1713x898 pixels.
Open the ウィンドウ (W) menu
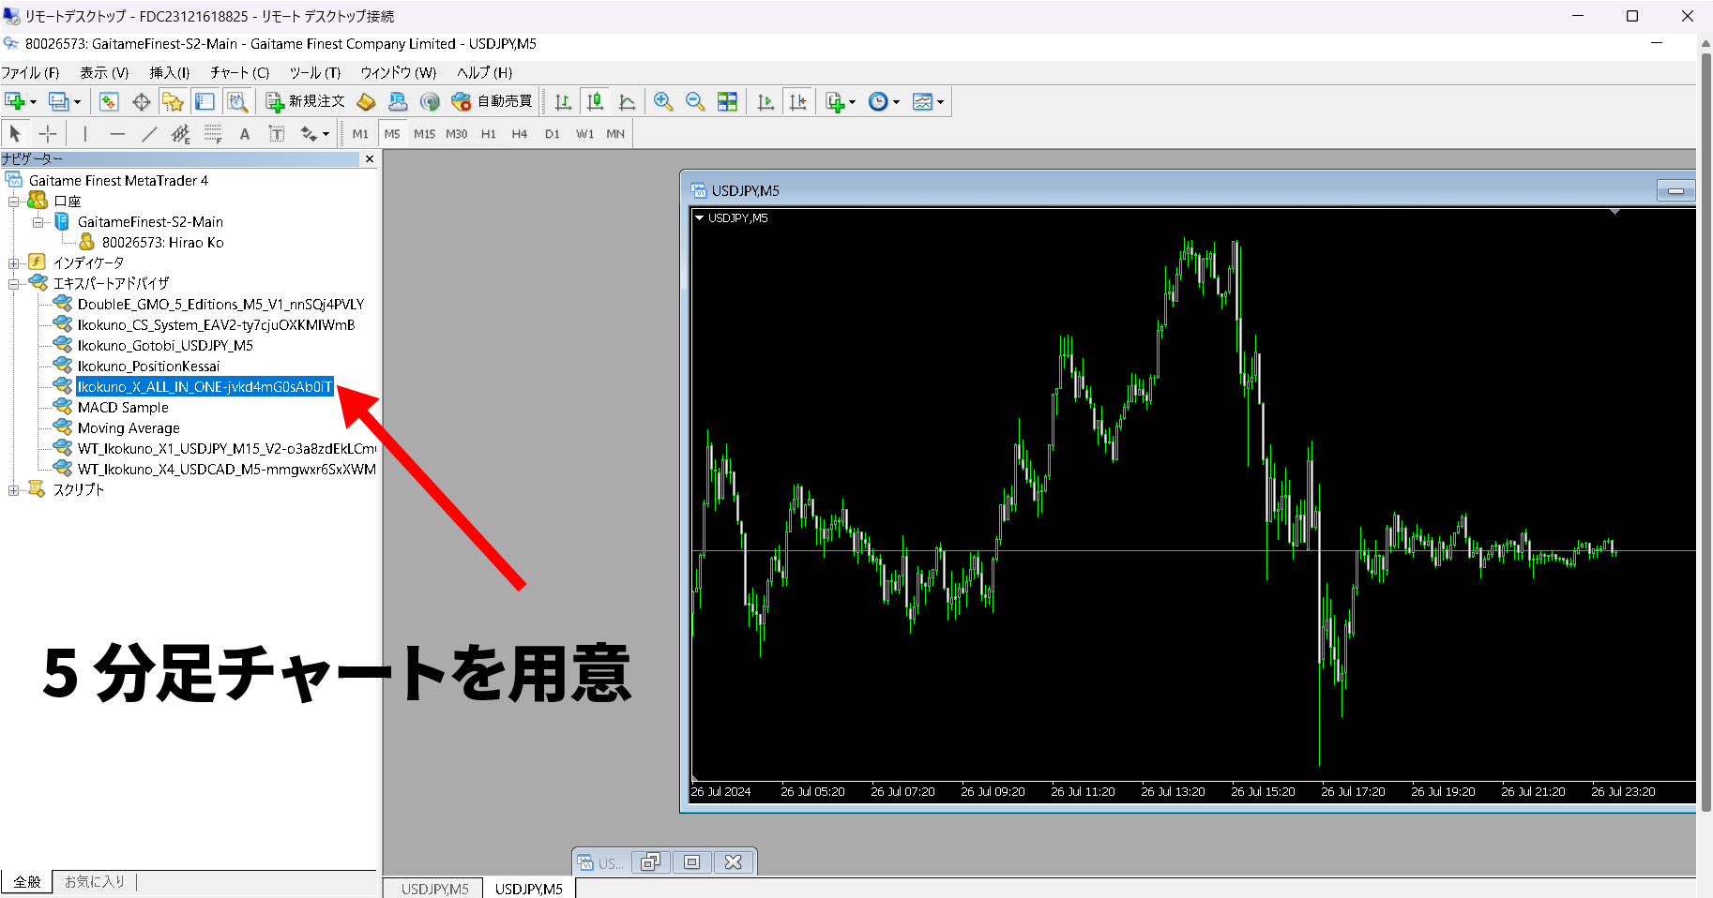point(399,72)
